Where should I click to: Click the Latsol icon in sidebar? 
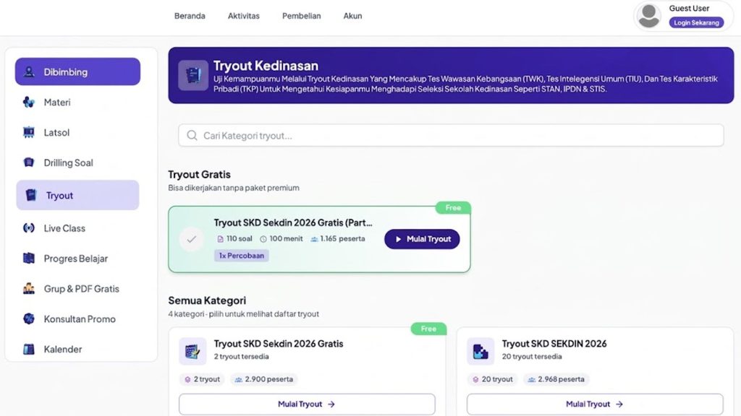tap(29, 132)
